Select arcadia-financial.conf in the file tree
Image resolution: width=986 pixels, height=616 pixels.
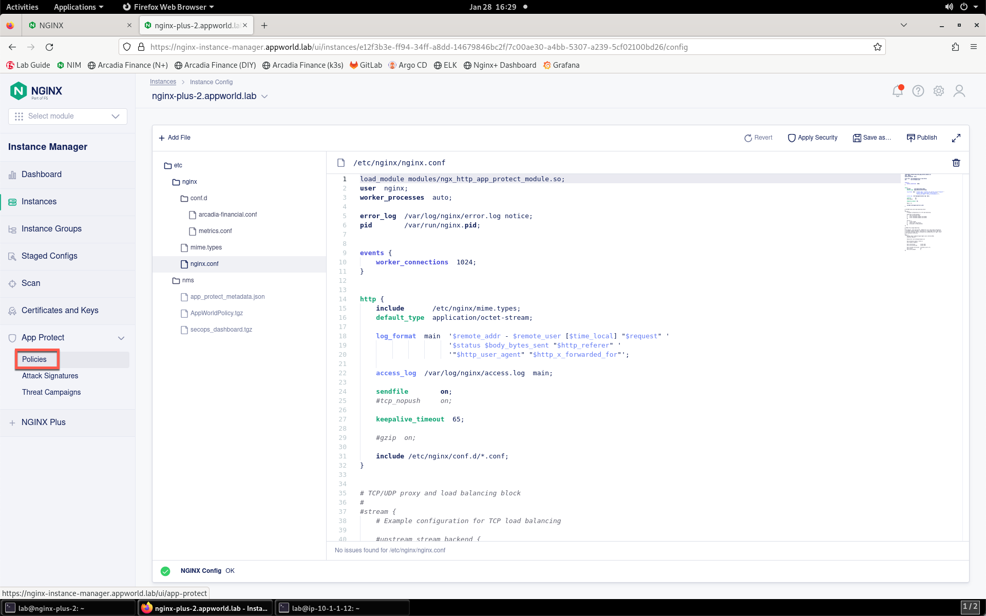point(227,215)
